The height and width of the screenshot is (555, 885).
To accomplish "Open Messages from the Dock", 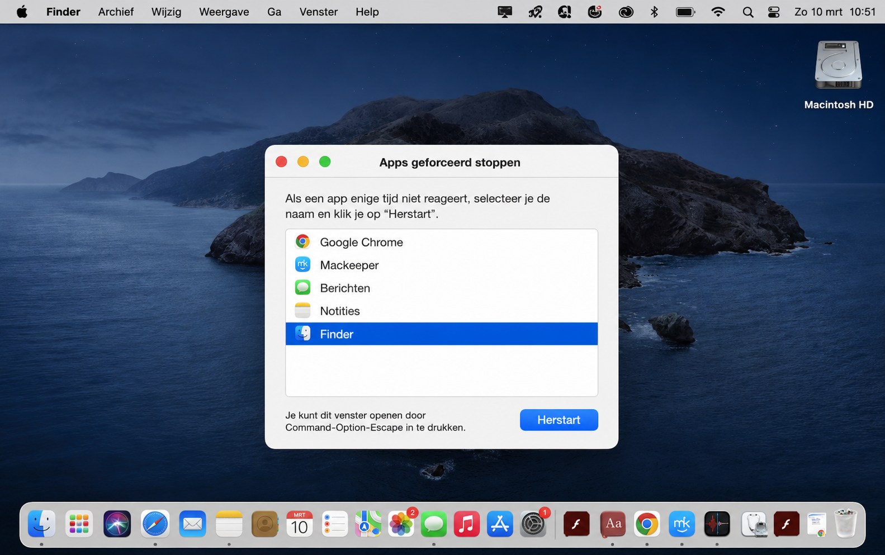I will point(434,524).
